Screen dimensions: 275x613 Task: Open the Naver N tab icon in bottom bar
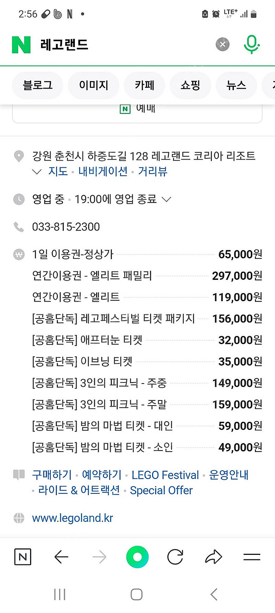[23, 557]
